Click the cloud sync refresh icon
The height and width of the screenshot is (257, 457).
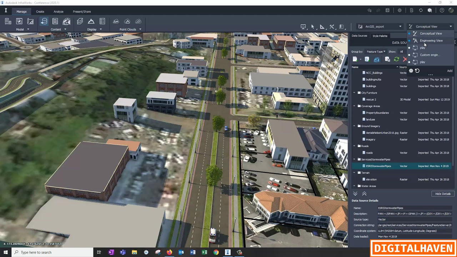pyautogui.click(x=421, y=10)
